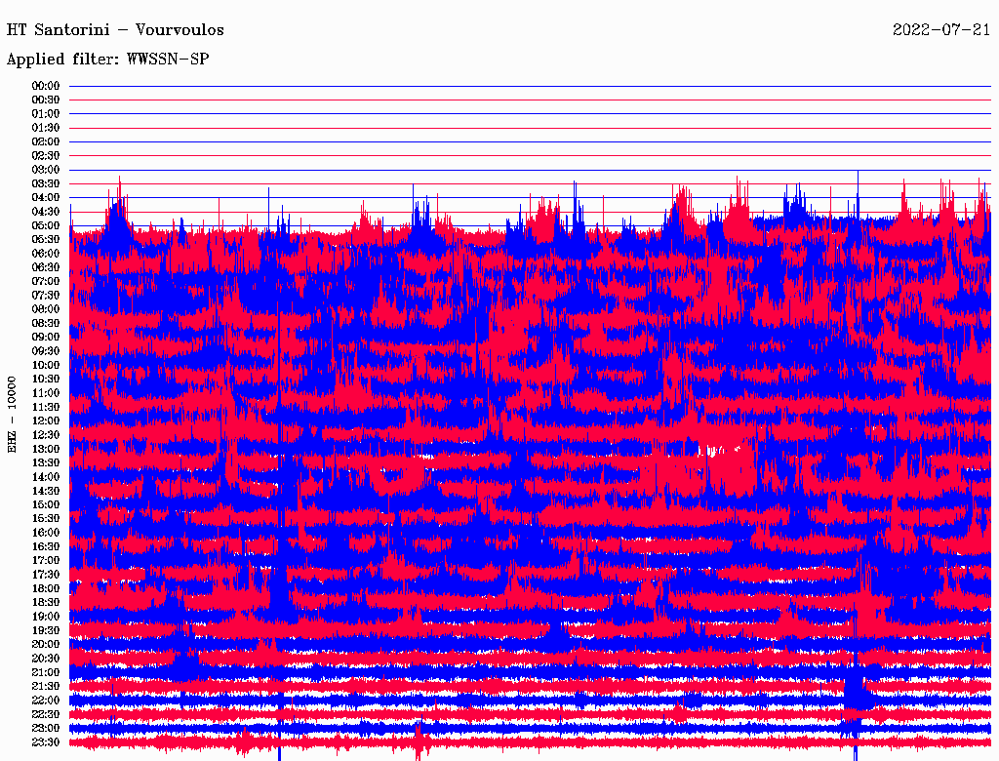Click the 07:30 time label
This screenshot has width=999, height=761.
46,295
